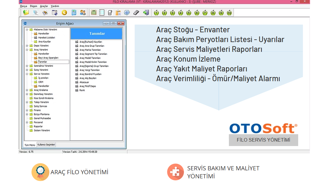Screen dimensions: 316x189
Task: Select Araç Marka Tanımları in the list
Action: click(x=90, y=50)
